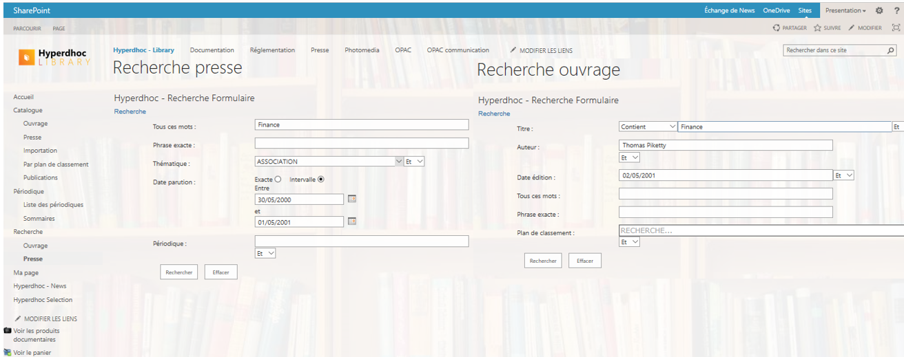Open Importation in the sidebar
Viewport: 904px width, 357px height.
coord(40,151)
